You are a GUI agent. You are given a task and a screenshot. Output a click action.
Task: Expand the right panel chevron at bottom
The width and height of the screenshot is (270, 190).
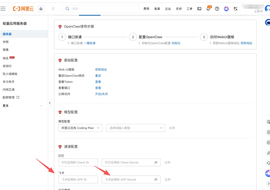pyautogui.click(x=268, y=184)
